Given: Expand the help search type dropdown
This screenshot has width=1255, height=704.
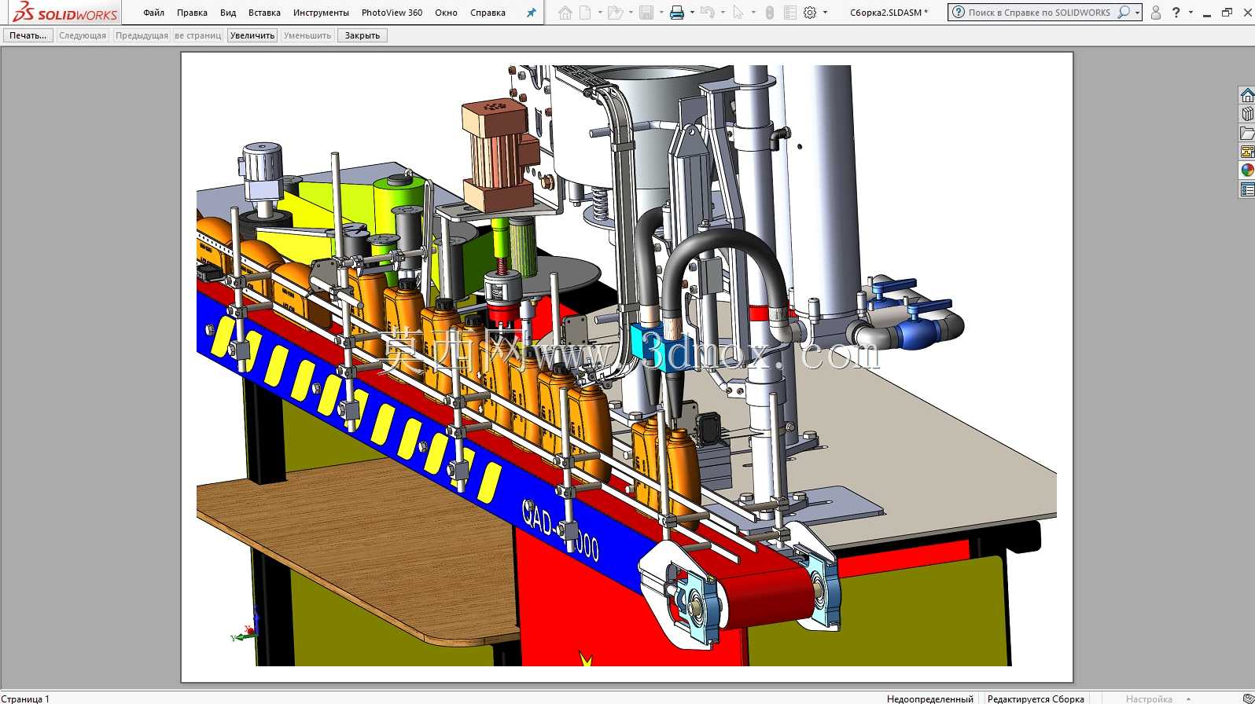Looking at the screenshot, I should [x=1137, y=13].
